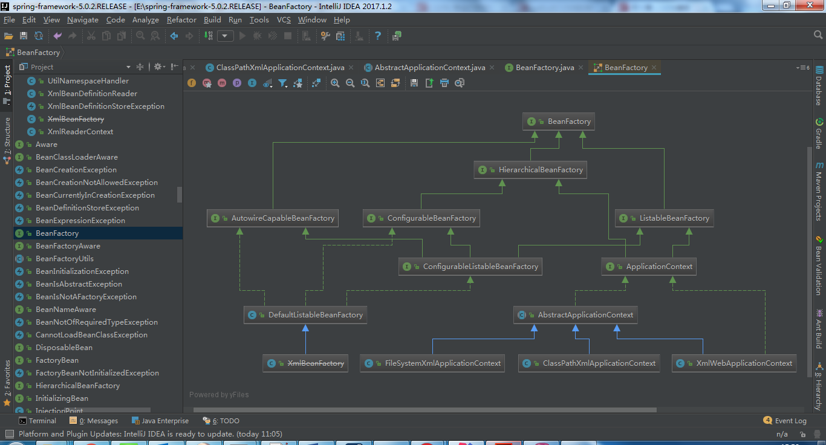This screenshot has height=445, width=826.
Task: Select BeanFactoryUtils in project tree
Action: tap(65, 259)
